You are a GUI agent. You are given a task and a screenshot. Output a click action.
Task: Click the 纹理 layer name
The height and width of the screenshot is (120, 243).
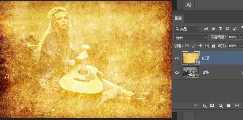[205, 58]
